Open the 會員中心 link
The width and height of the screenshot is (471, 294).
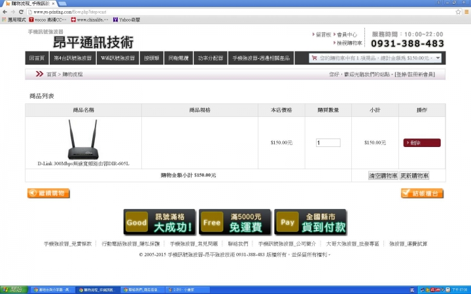point(345,35)
